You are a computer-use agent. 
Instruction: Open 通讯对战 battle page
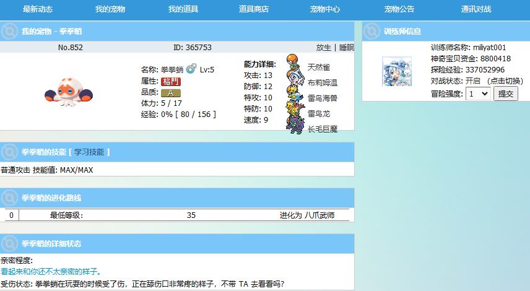[476, 9]
